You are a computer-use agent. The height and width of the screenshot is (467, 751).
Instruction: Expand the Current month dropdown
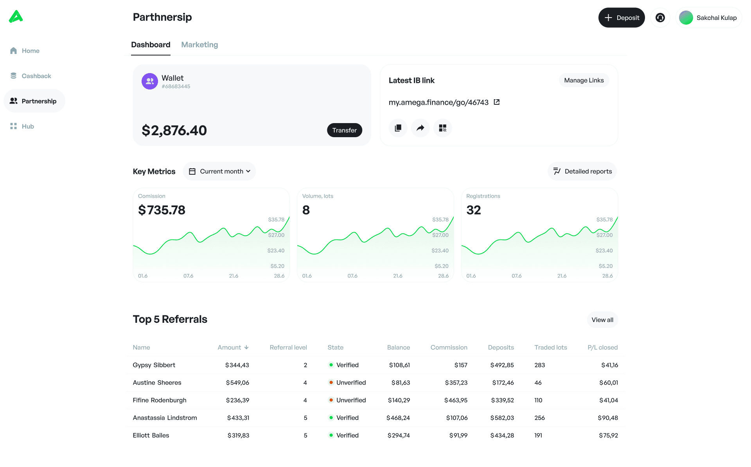coord(219,171)
